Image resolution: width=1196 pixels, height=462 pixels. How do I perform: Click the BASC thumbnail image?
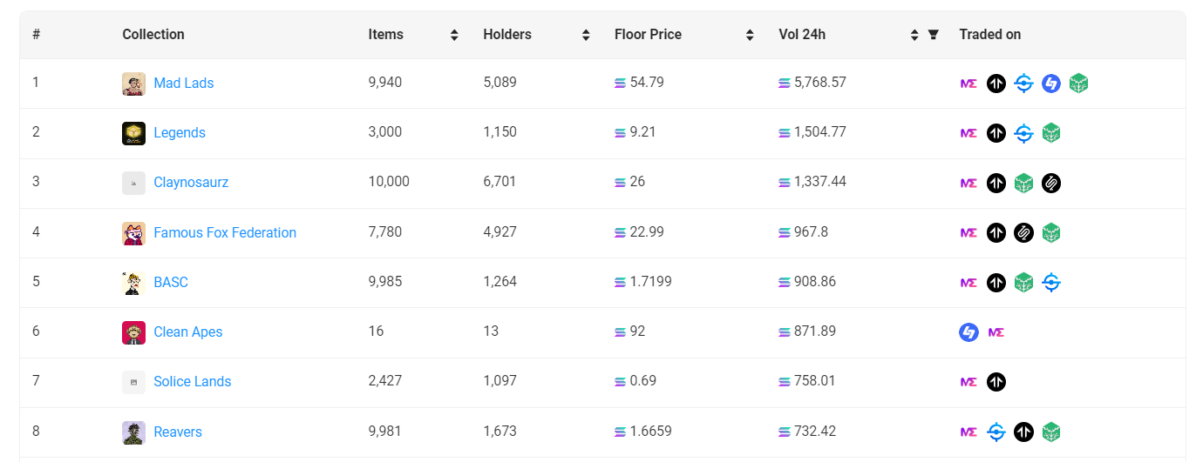click(133, 283)
